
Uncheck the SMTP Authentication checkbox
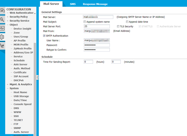point(44,36)
